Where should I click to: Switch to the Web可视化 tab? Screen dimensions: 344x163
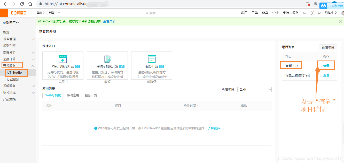pos(53,95)
